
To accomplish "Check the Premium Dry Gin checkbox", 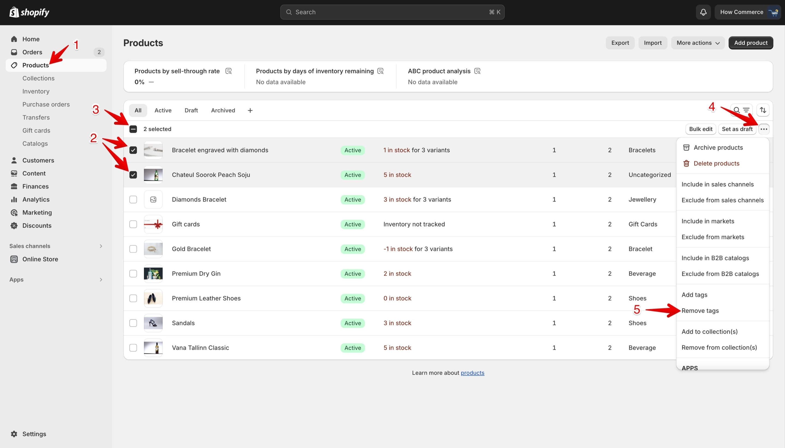I will [133, 274].
